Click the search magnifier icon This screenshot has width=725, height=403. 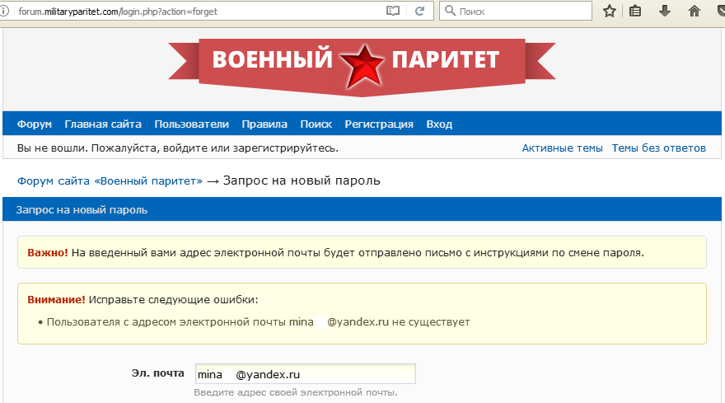pyautogui.click(x=450, y=11)
